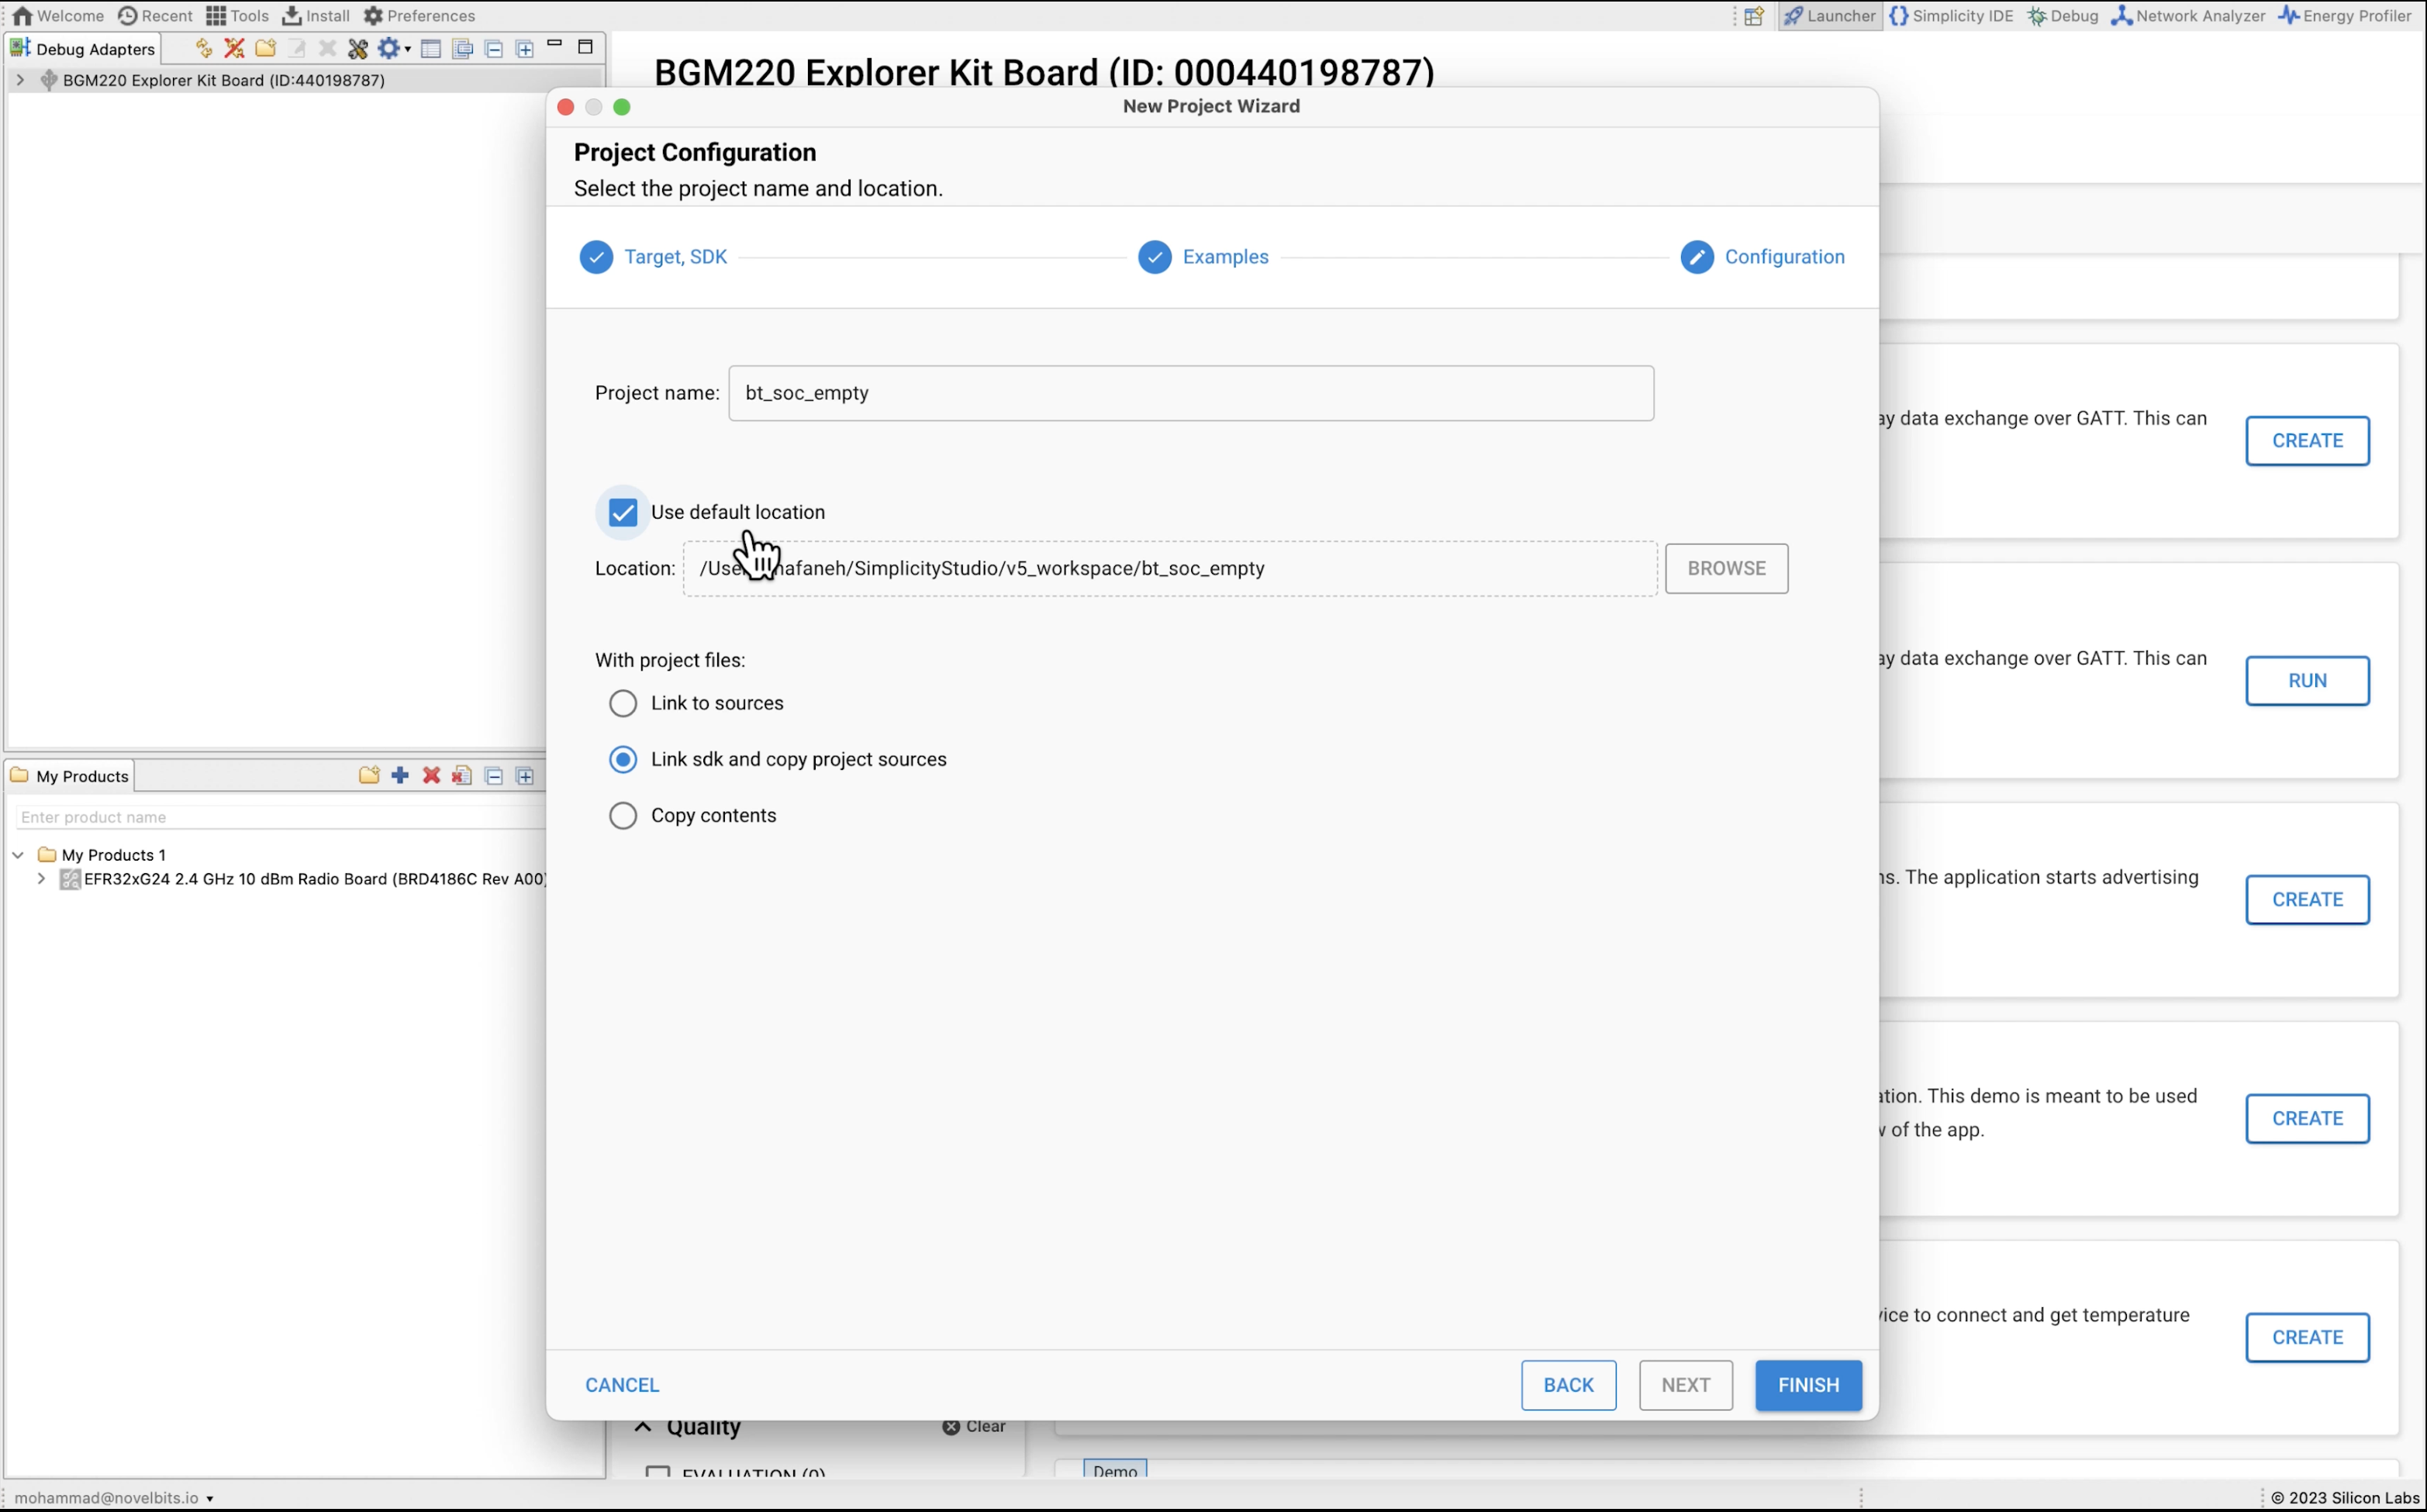The width and height of the screenshot is (2427, 1512).
Task: Select the Link to sources radio option
Action: 623,704
